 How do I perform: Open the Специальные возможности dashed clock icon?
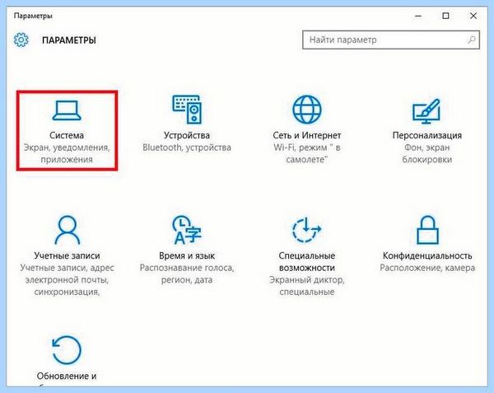(306, 230)
